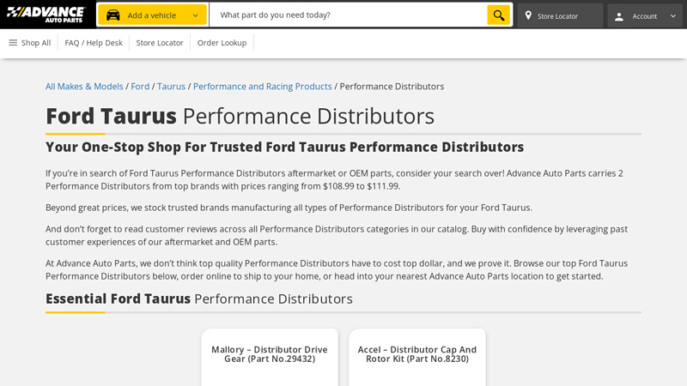Screen dimensions: 687x386
Task: Go to FAQ / Help Desk
Action: click(94, 43)
